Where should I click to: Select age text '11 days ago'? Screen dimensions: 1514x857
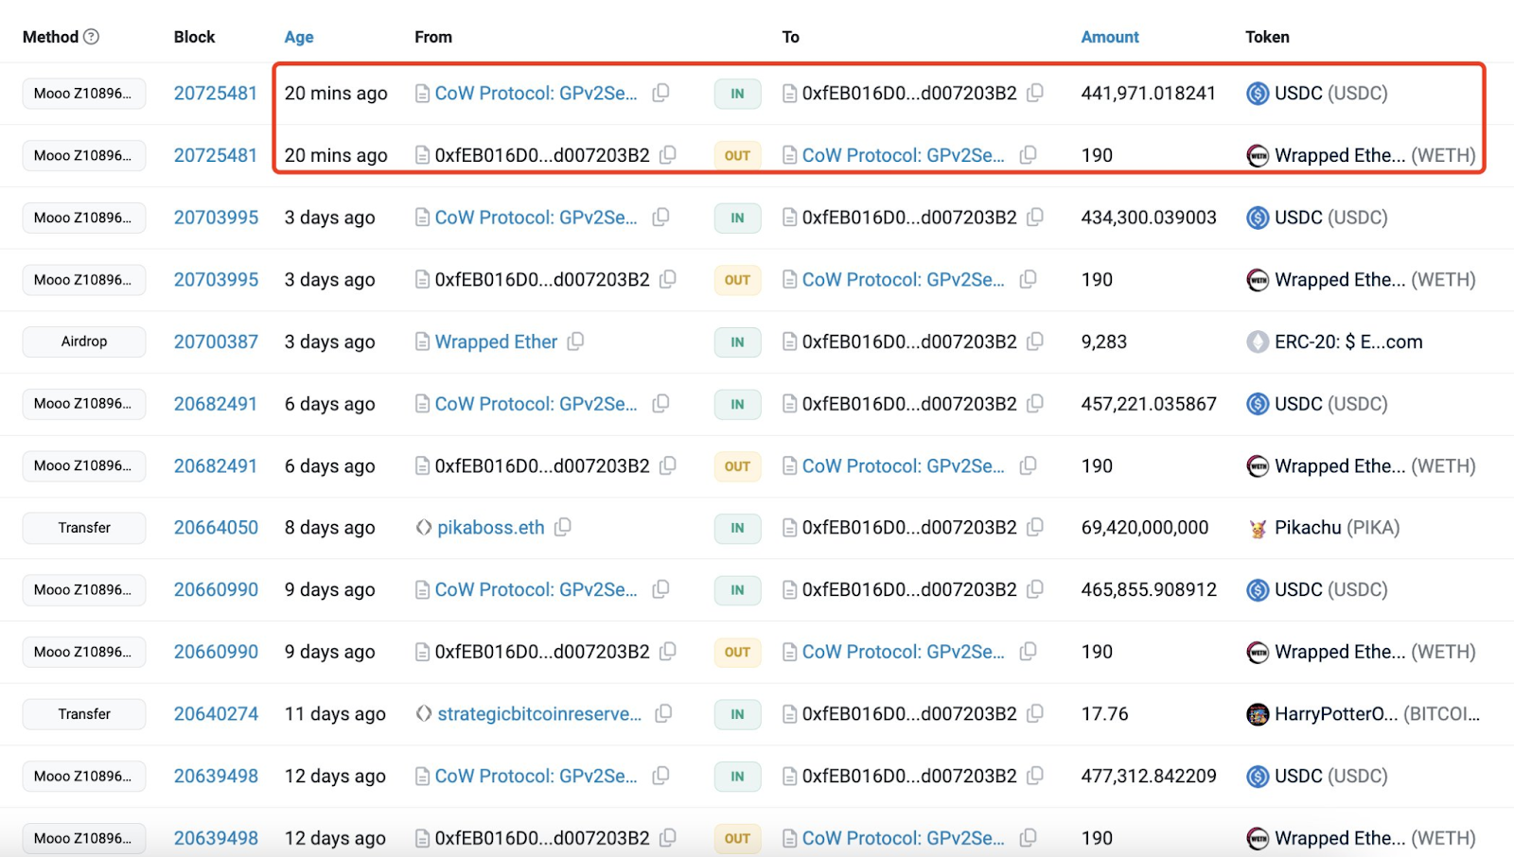[335, 714]
